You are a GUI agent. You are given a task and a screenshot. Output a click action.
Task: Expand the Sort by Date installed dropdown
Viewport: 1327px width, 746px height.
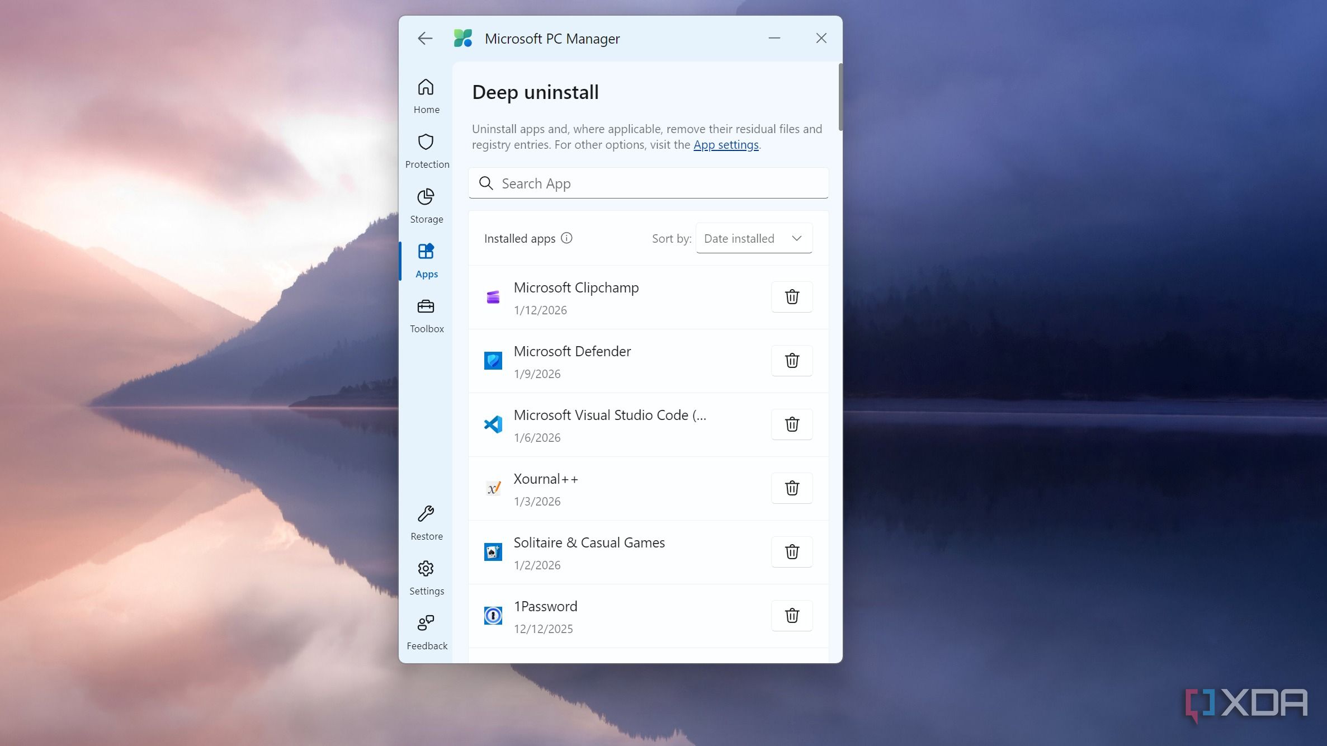click(x=753, y=239)
